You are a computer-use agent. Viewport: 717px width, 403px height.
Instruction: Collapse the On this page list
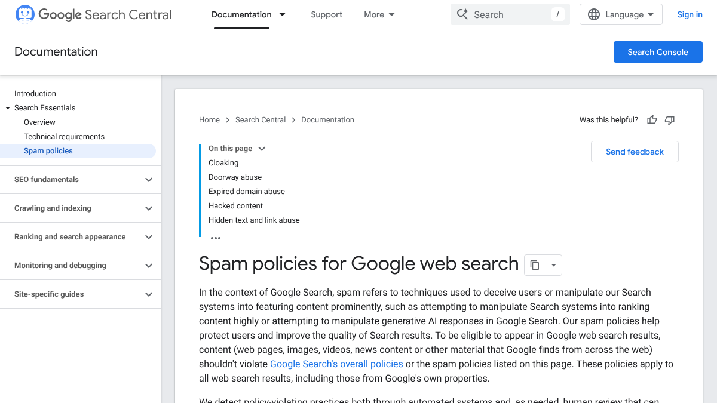point(262,149)
